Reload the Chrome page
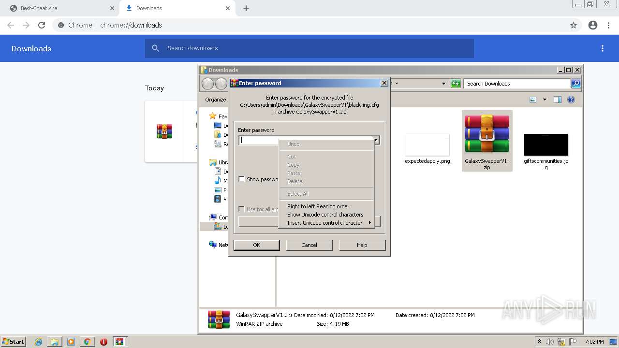Viewport: 619px width, 348px height. pos(42,25)
